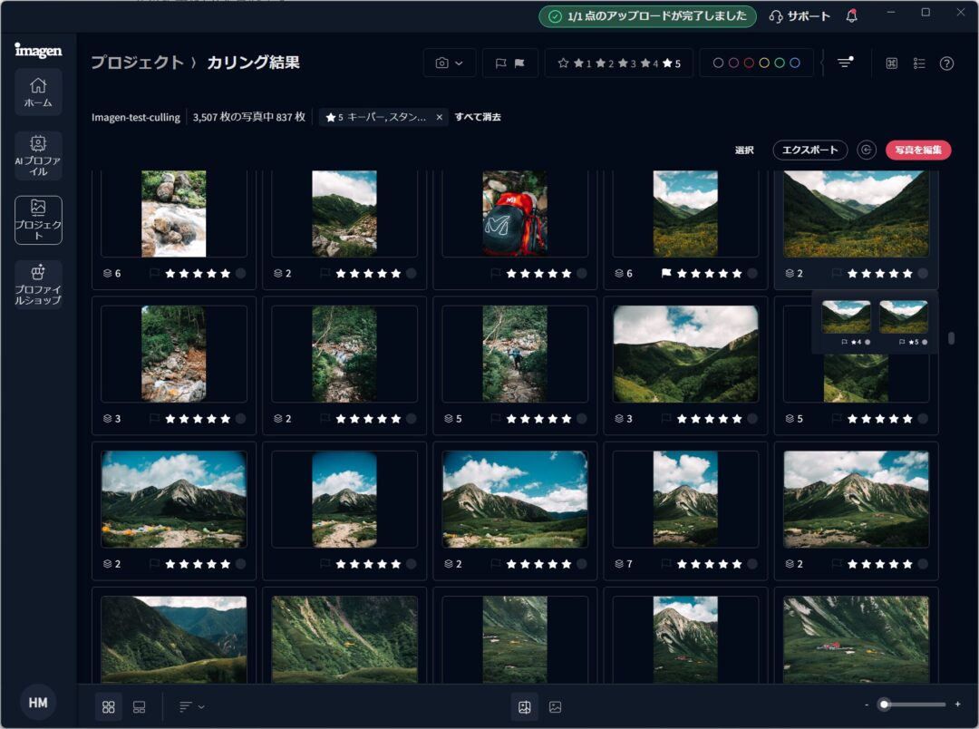
Task: Open the サポート menu
Action: click(x=799, y=16)
